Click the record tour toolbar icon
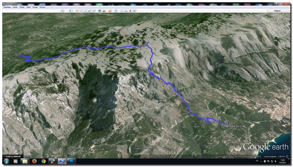Viewport: 293px width, 167px height. click(x=94, y=11)
